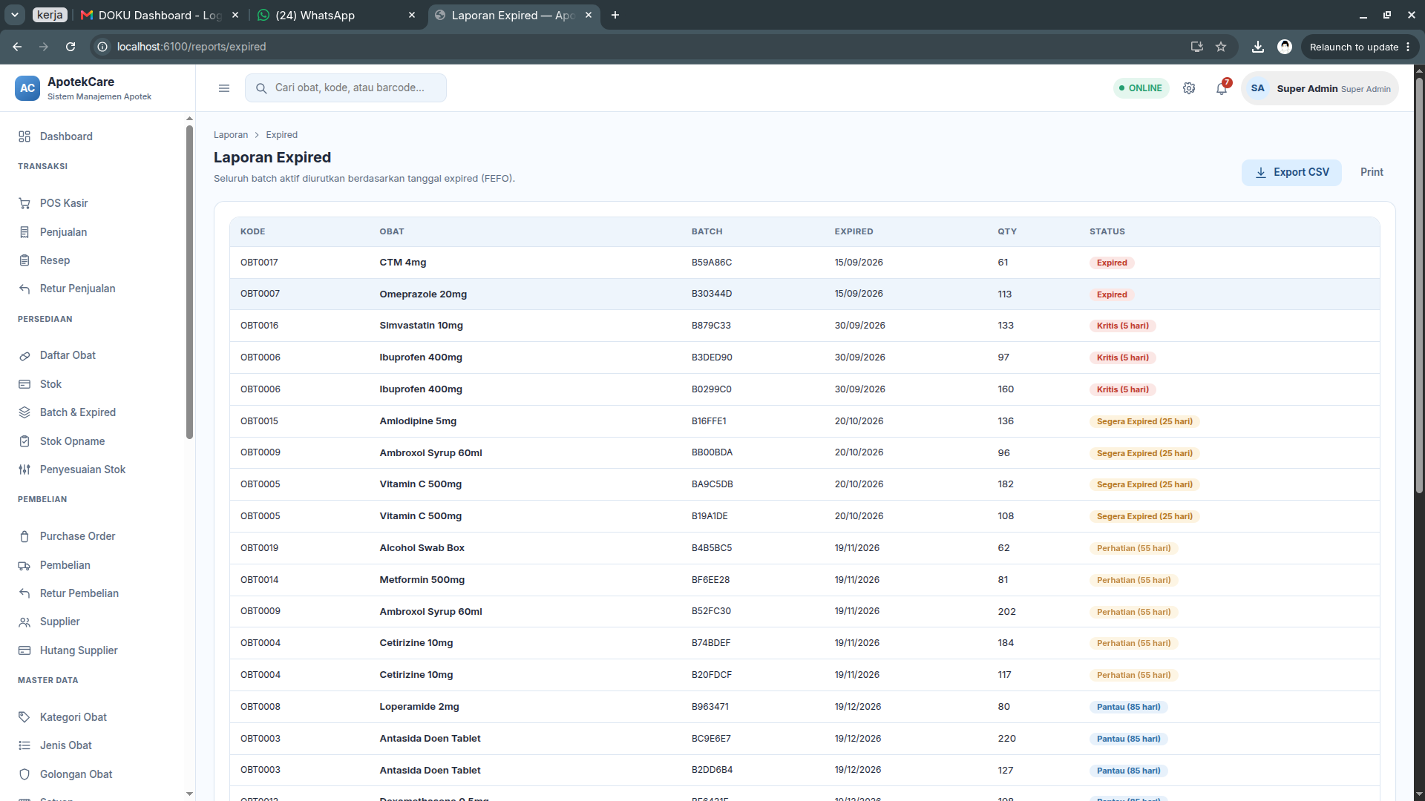Click the search field Cari obat
The width and height of the screenshot is (1425, 801).
click(x=346, y=88)
